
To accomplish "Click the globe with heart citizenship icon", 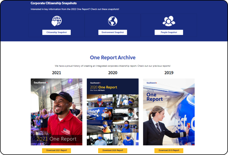I will click(57, 21).
